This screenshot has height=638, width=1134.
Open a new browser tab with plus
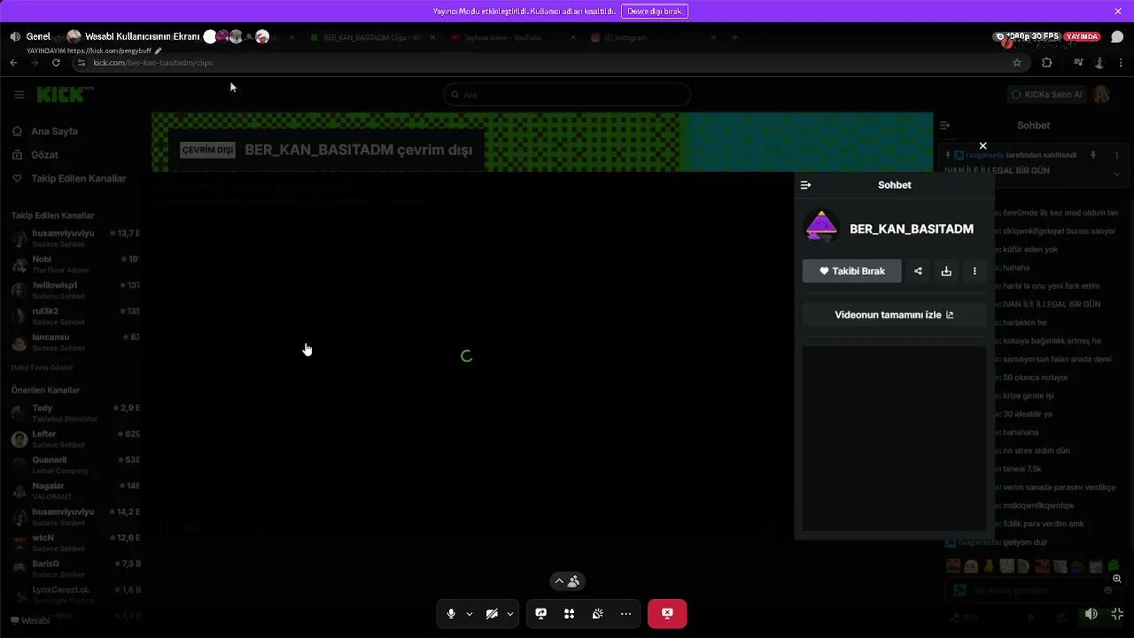(x=734, y=38)
